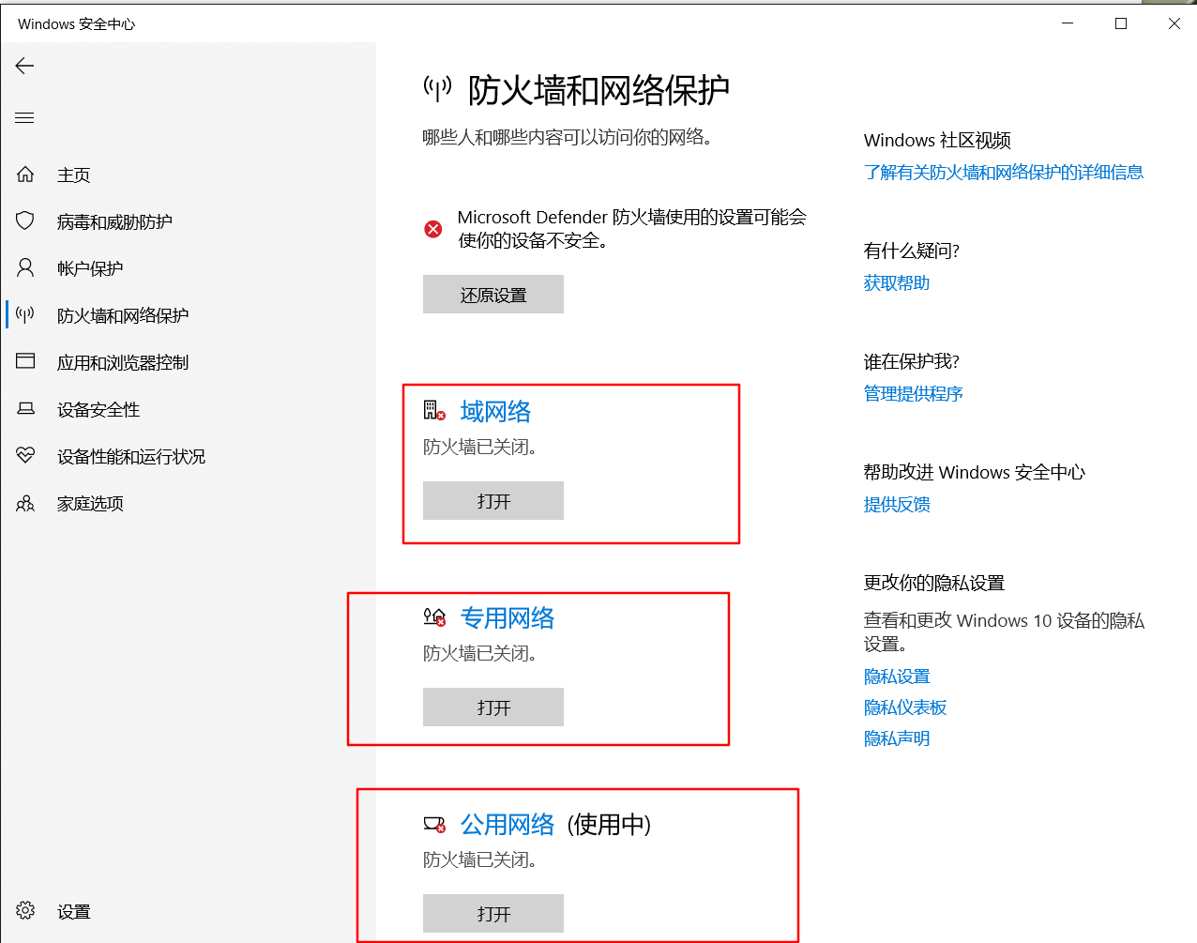Click the Windows 安全中心 title bar text
This screenshot has width=1197, height=943.
pyautogui.click(x=77, y=24)
